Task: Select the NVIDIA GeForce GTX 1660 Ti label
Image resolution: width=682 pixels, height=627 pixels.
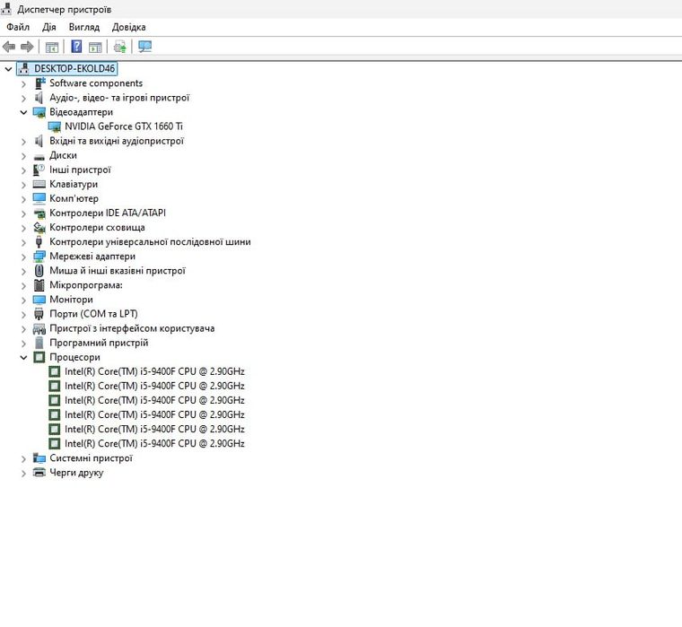Action: pos(124,126)
